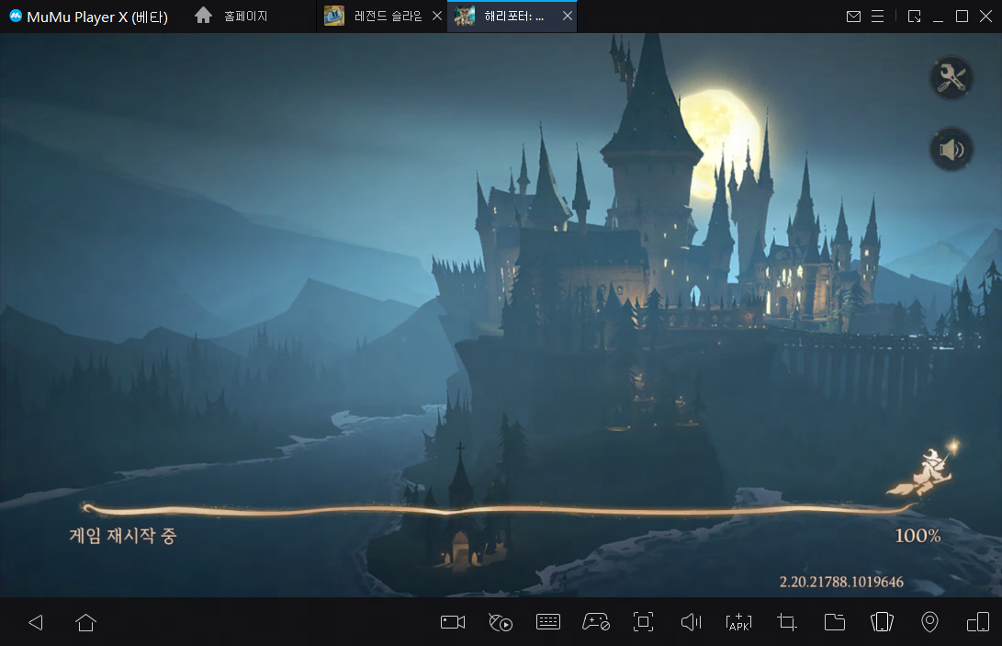Close the 해리포터 tab
Image resolution: width=1002 pixels, height=646 pixels.
pyautogui.click(x=568, y=16)
